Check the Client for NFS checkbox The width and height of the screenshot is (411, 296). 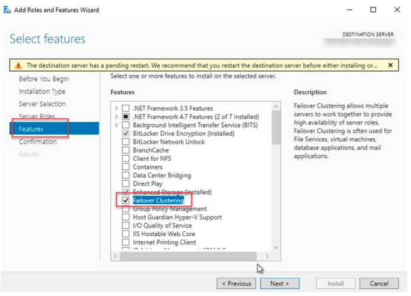click(x=126, y=158)
